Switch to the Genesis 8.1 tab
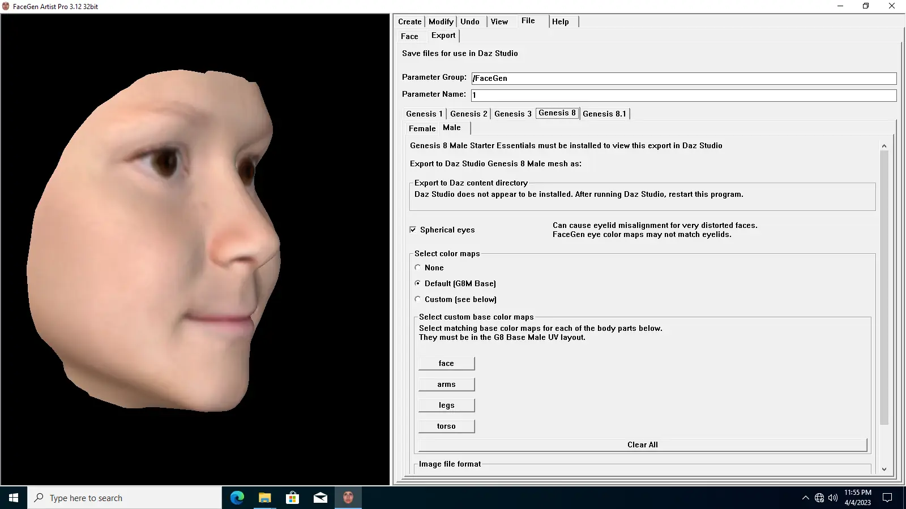This screenshot has width=906, height=509. point(604,114)
